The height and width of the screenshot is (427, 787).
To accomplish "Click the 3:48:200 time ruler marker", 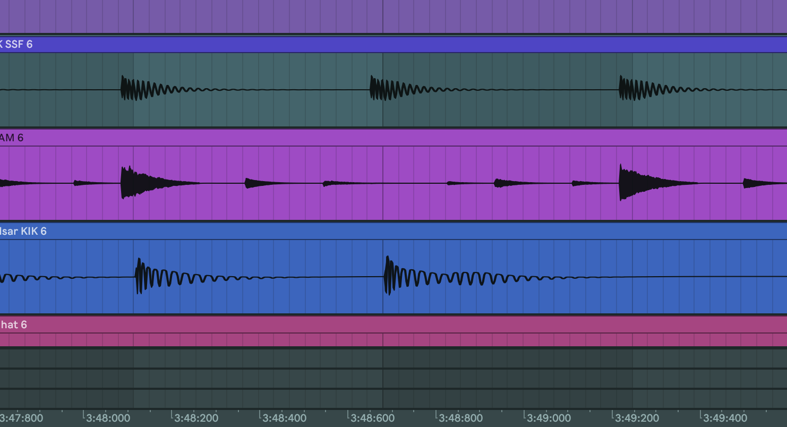I will (196, 418).
